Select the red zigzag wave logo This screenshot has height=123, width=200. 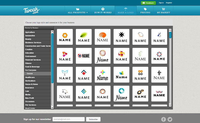pyautogui.click(x=159, y=93)
